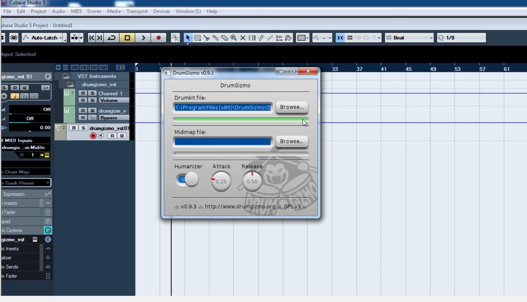Open the Help menu
The height and width of the screenshot is (302, 527).
pyautogui.click(x=212, y=11)
